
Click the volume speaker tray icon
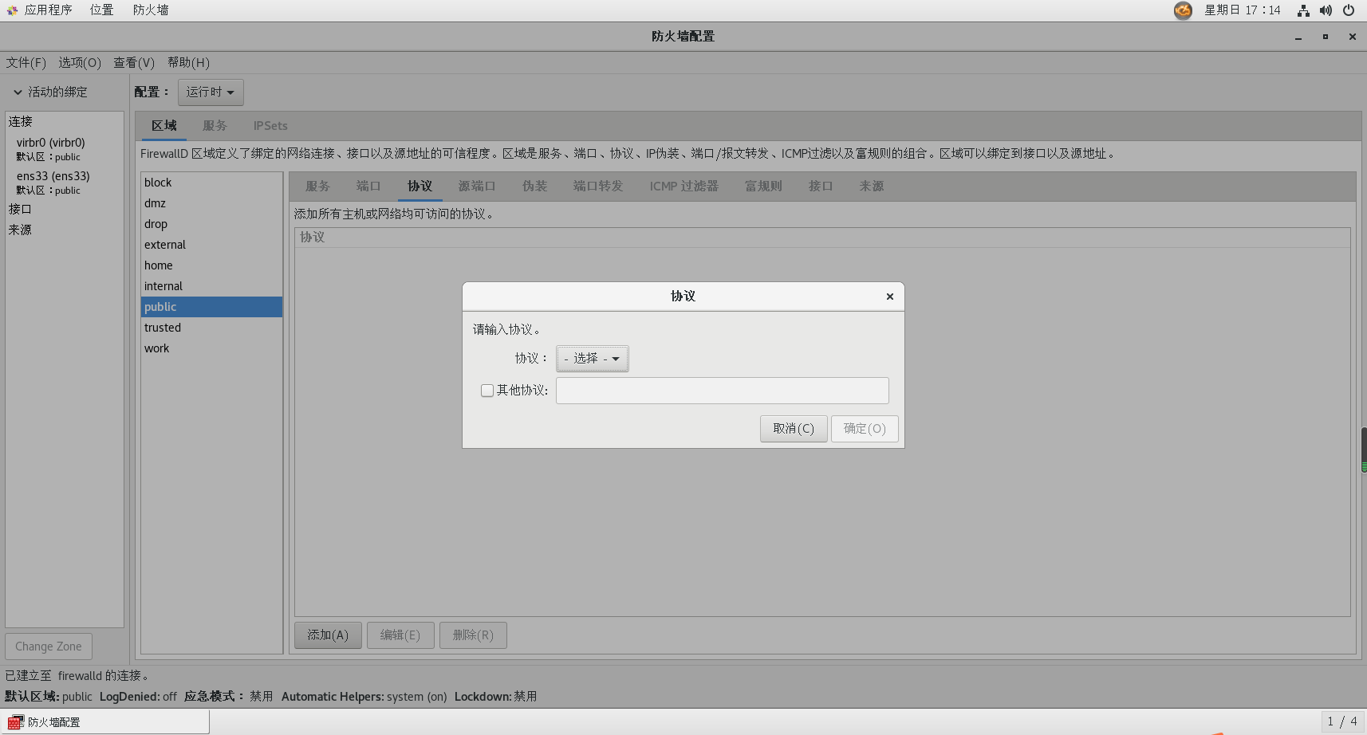(1326, 10)
